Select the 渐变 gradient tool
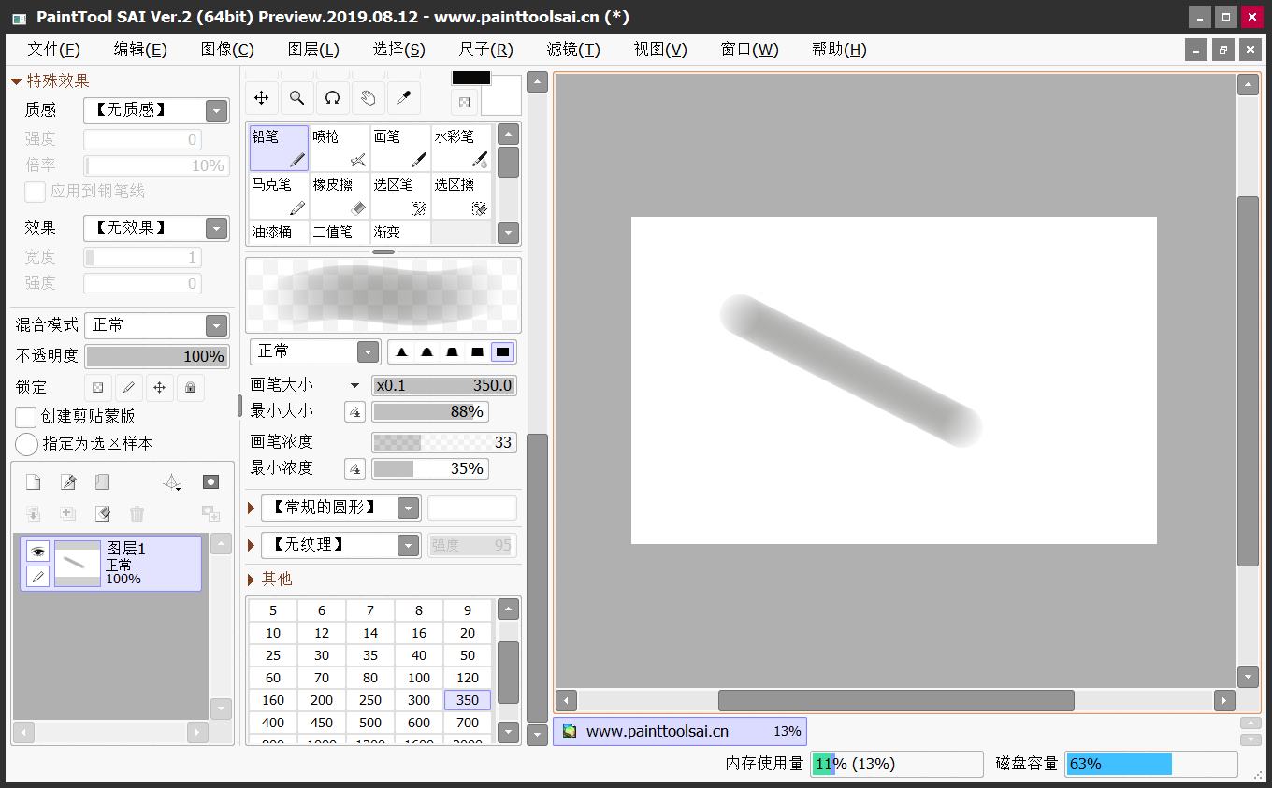This screenshot has height=788, width=1272. point(400,233)
